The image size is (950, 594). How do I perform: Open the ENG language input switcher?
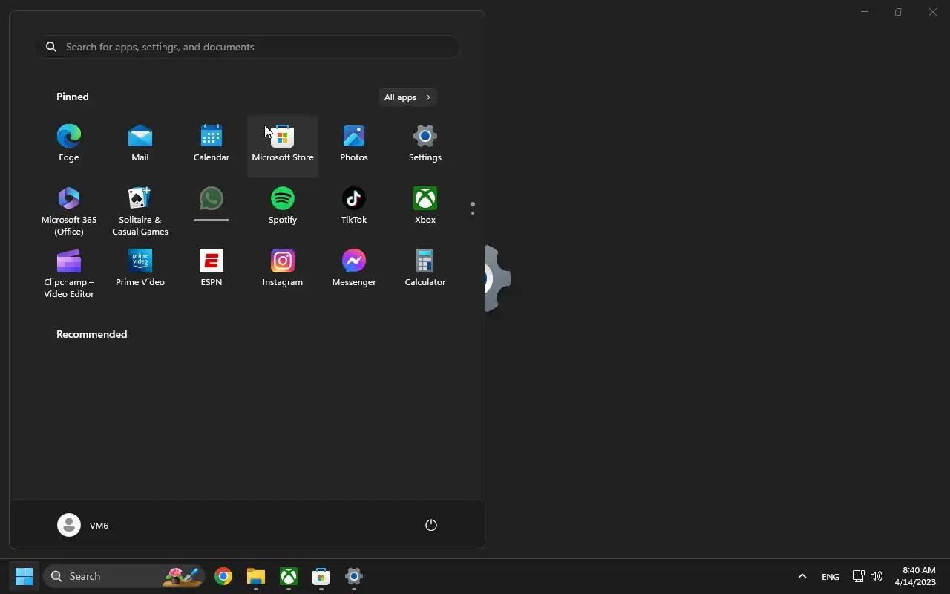click(831, 577)
